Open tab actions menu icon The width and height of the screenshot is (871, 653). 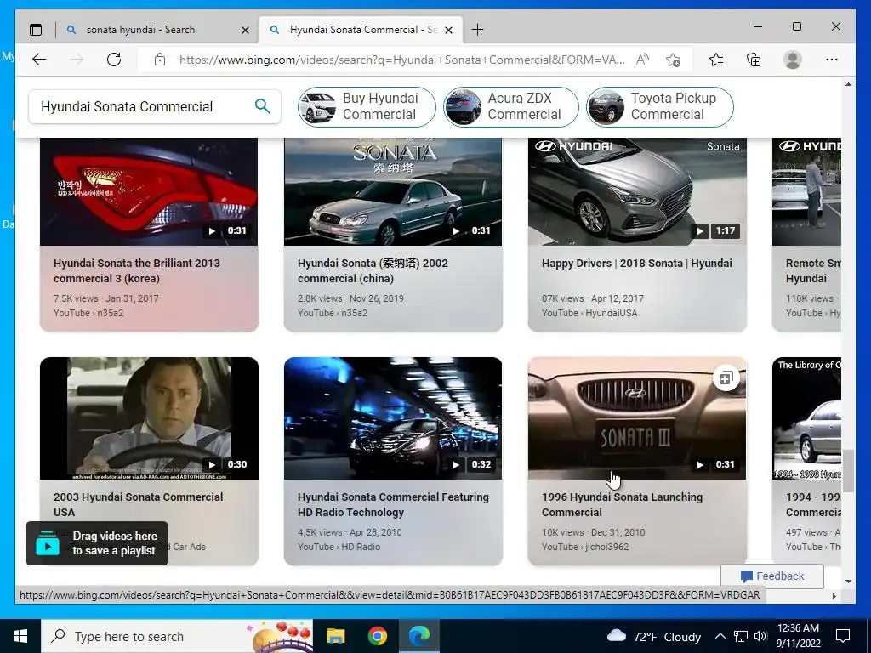(x=36, y=30)
